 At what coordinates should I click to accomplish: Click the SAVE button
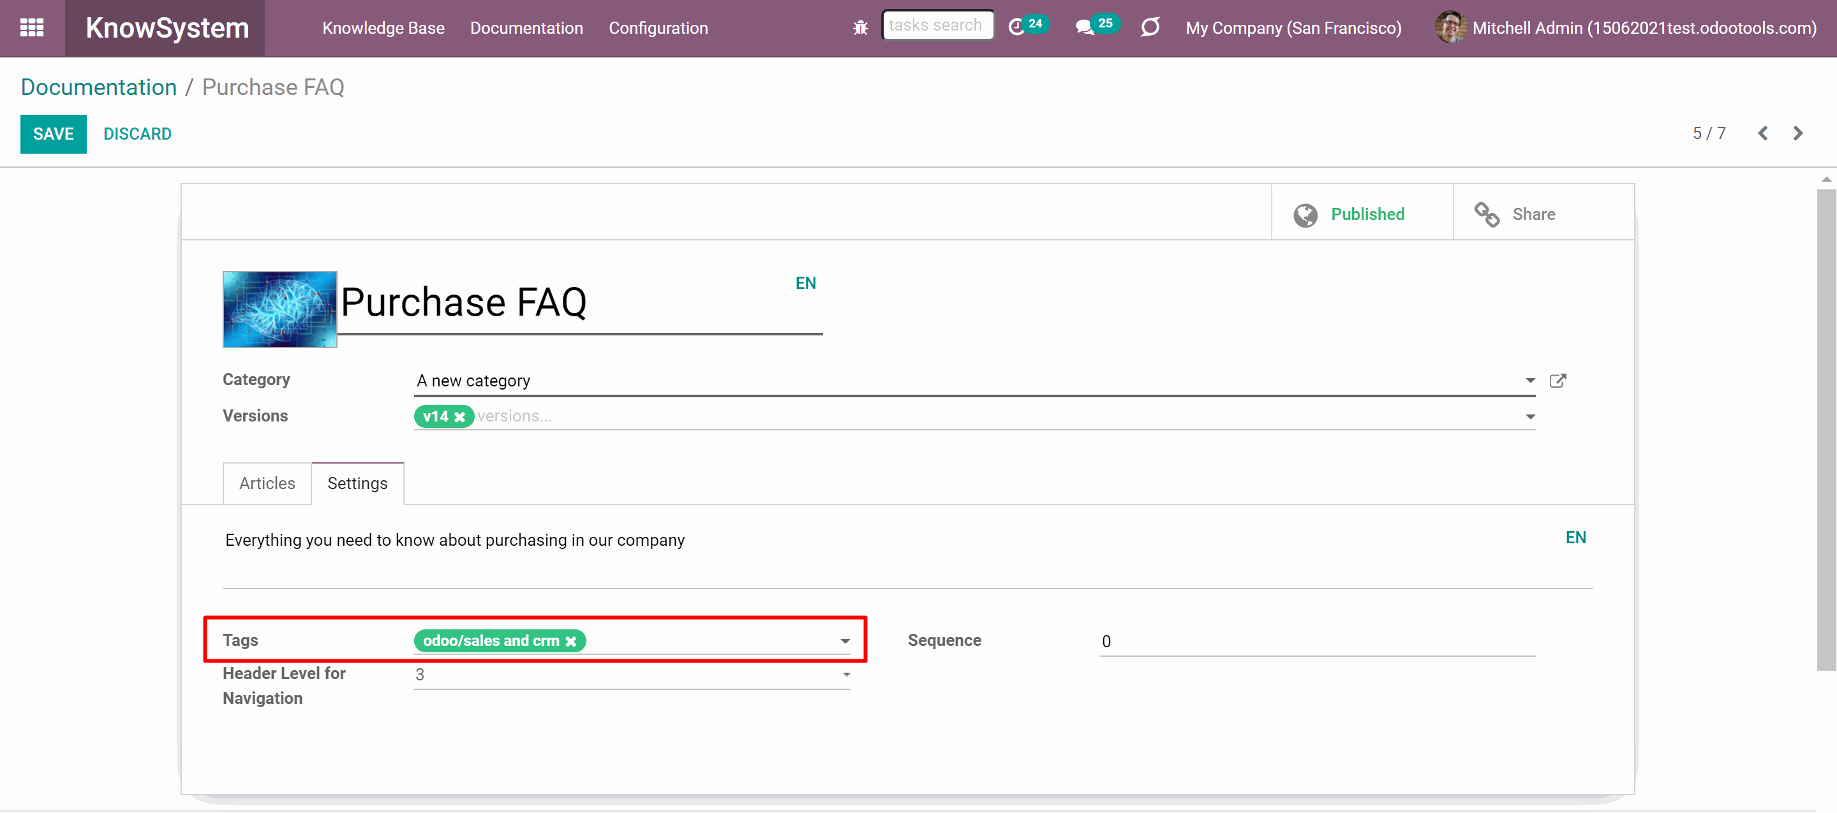click(x=54, y=134)
